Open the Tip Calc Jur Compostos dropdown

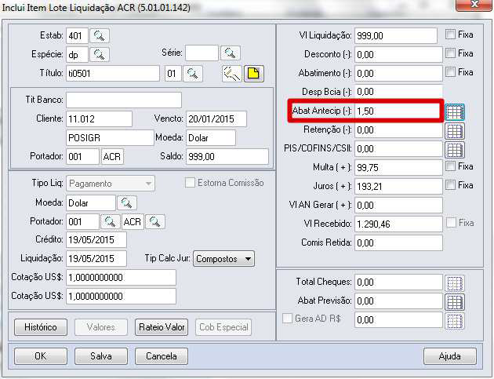223,259
